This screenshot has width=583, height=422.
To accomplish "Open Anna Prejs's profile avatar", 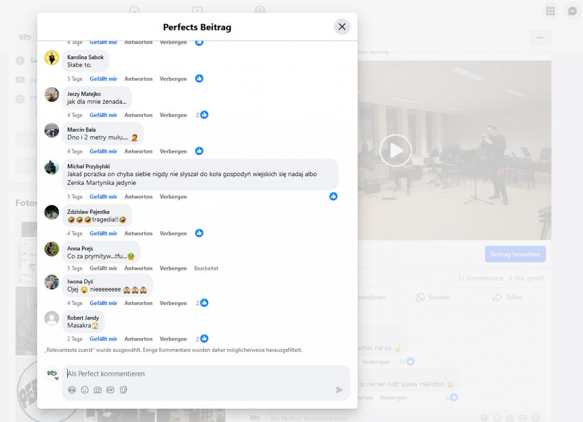I will coord(52,249).
